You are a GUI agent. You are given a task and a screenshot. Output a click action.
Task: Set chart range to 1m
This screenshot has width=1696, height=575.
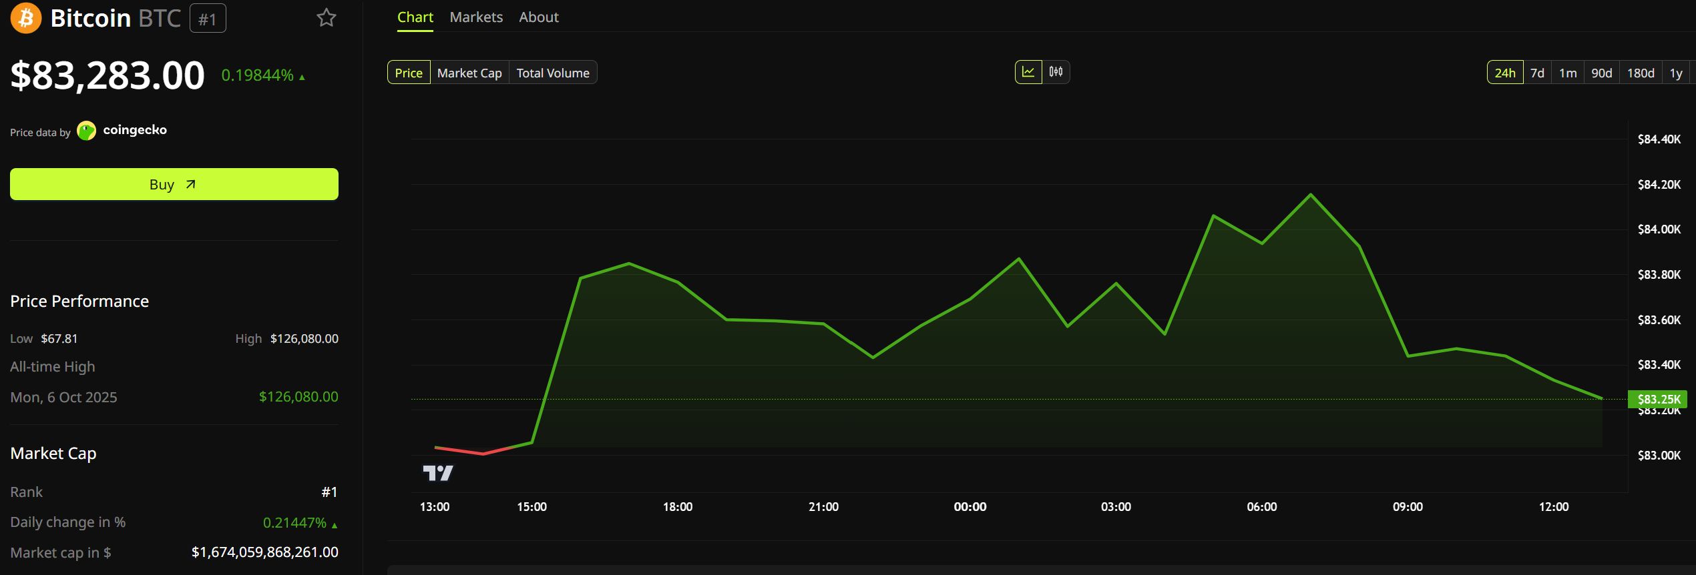click(x=1568, y=73)
